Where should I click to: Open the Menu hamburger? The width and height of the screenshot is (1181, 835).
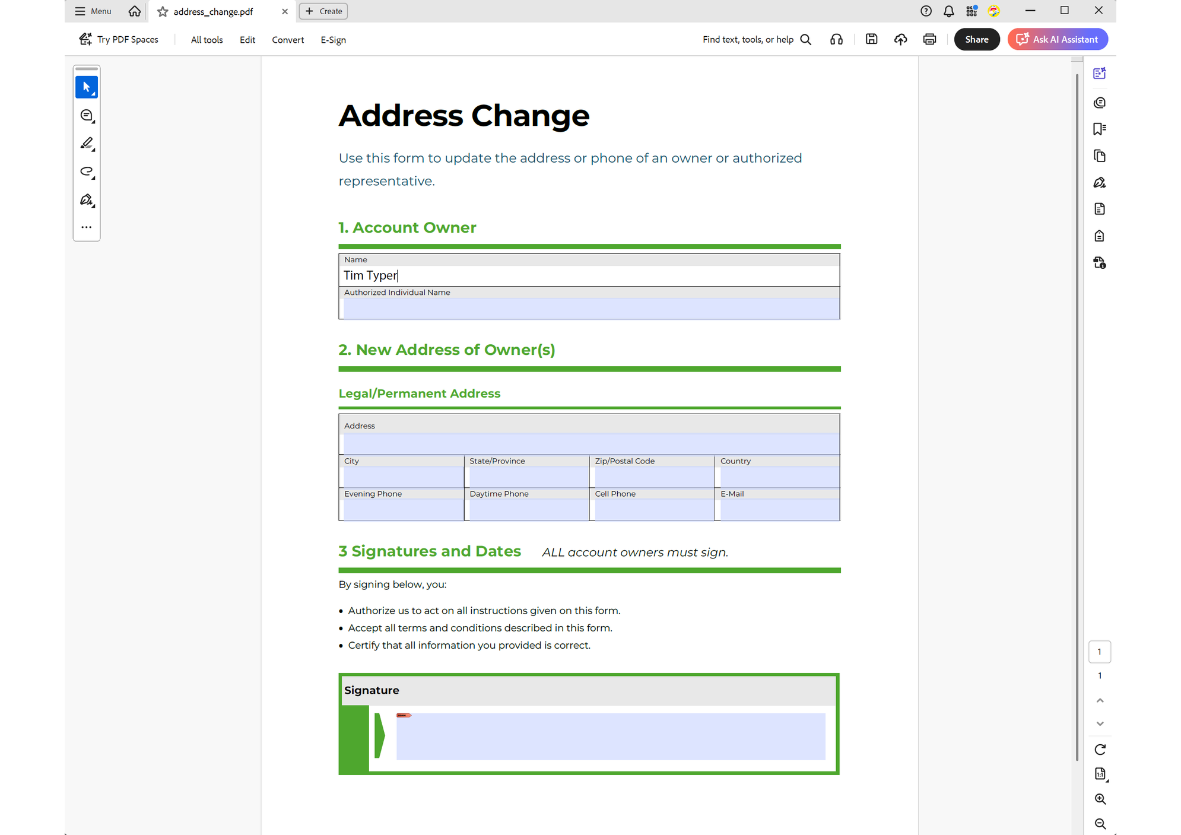[x=93, y=11]
